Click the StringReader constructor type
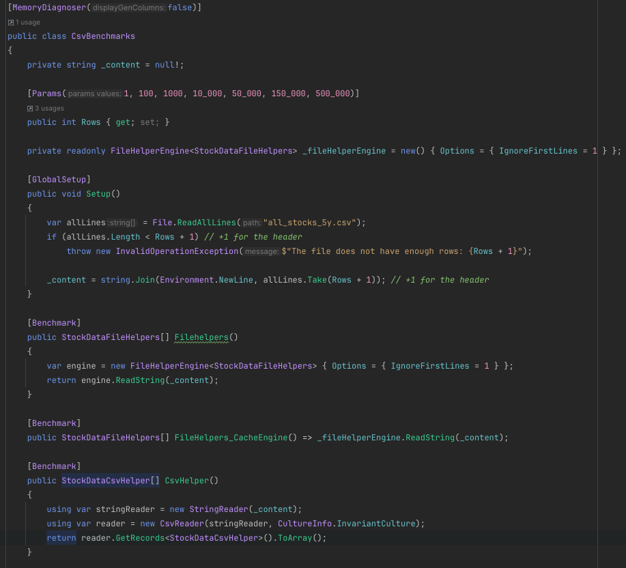Screen dimensions: 626x568 click(x=218, y=510)
